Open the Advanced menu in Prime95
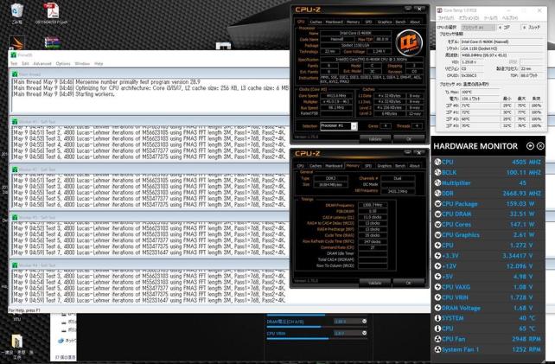The height and width of the screenshot is (364, 555). coord(42,64)
